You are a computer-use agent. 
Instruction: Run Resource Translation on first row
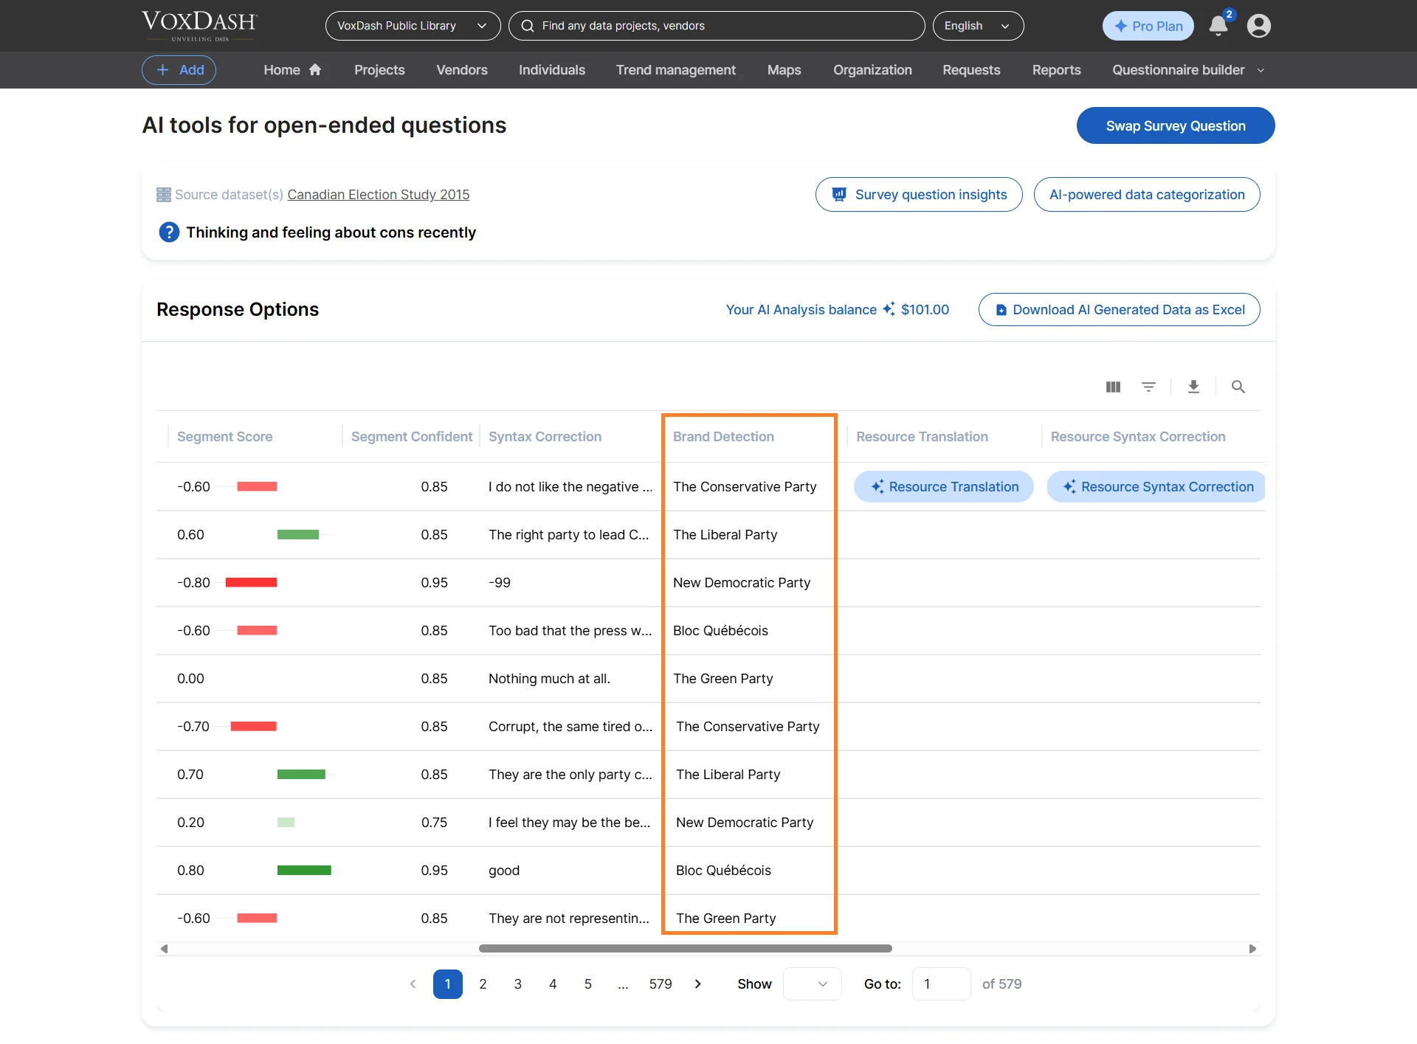pos(944,486)
